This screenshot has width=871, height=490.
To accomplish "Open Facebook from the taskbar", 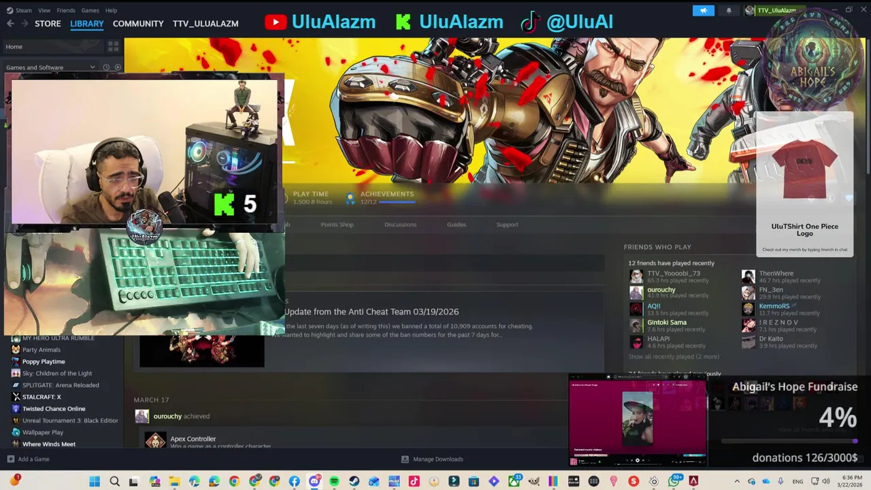I will (x=294, y=481).
